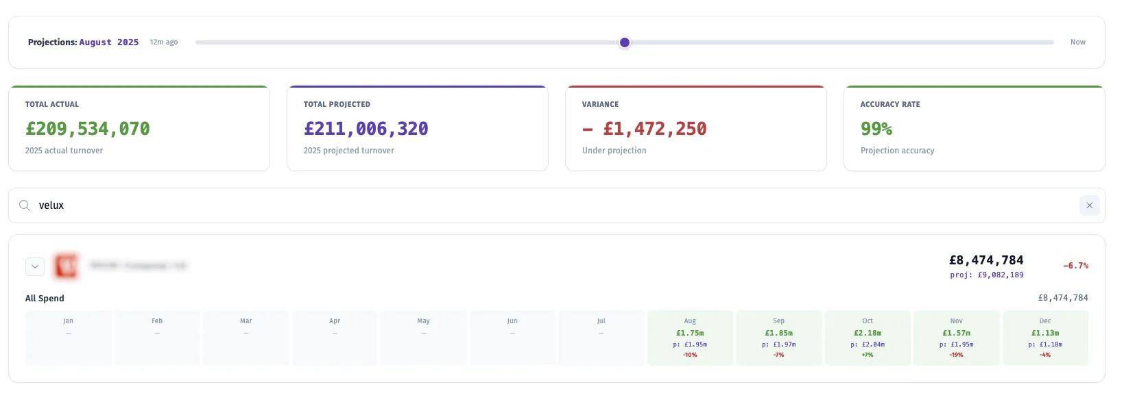The height and width of the screenshot is (402, 1124).
Task: Click inside the velux search field
Action: [x=549, y=205]
